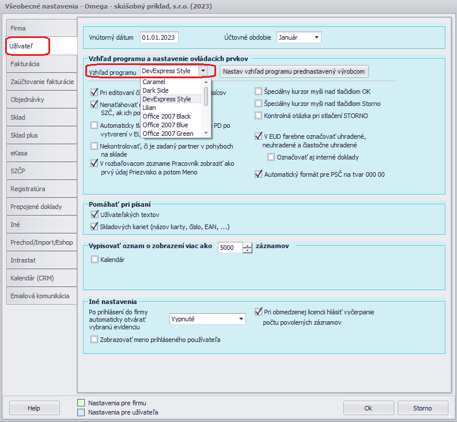Viewport: 457px width, 422px height.
Task: Open the Emailová komunikácia tab
Action: [x=40, y=296]
